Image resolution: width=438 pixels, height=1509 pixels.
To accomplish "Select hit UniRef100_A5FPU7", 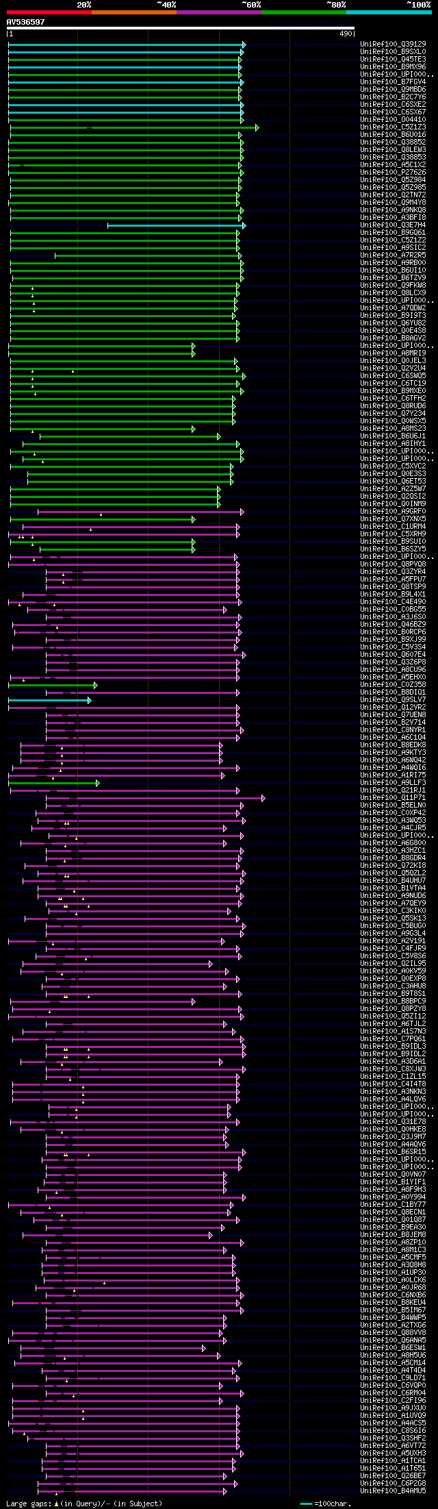I will [394, 579].
